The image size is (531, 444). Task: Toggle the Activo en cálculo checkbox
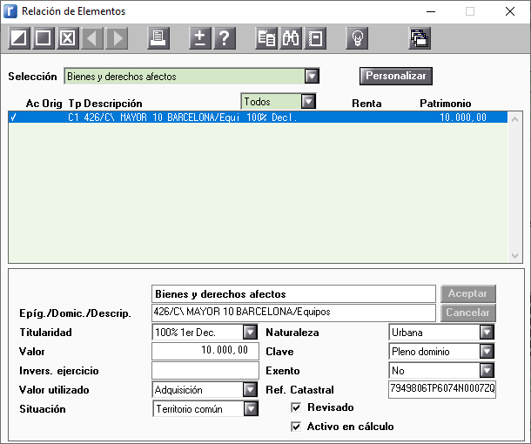[296, 427]
